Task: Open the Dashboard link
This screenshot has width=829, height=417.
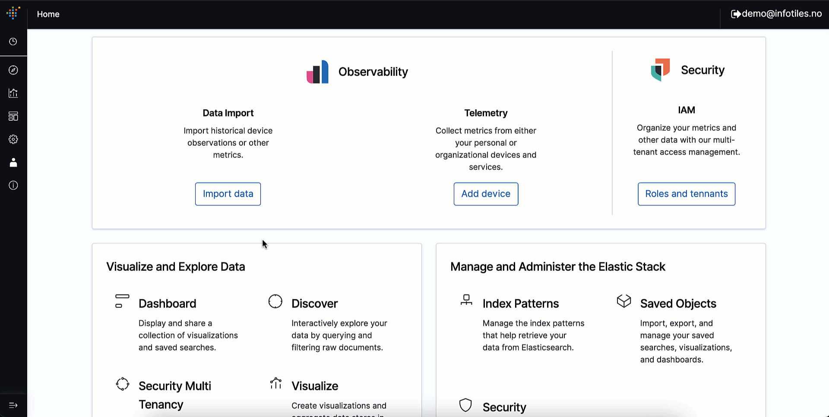Action: tap(168, 304)
